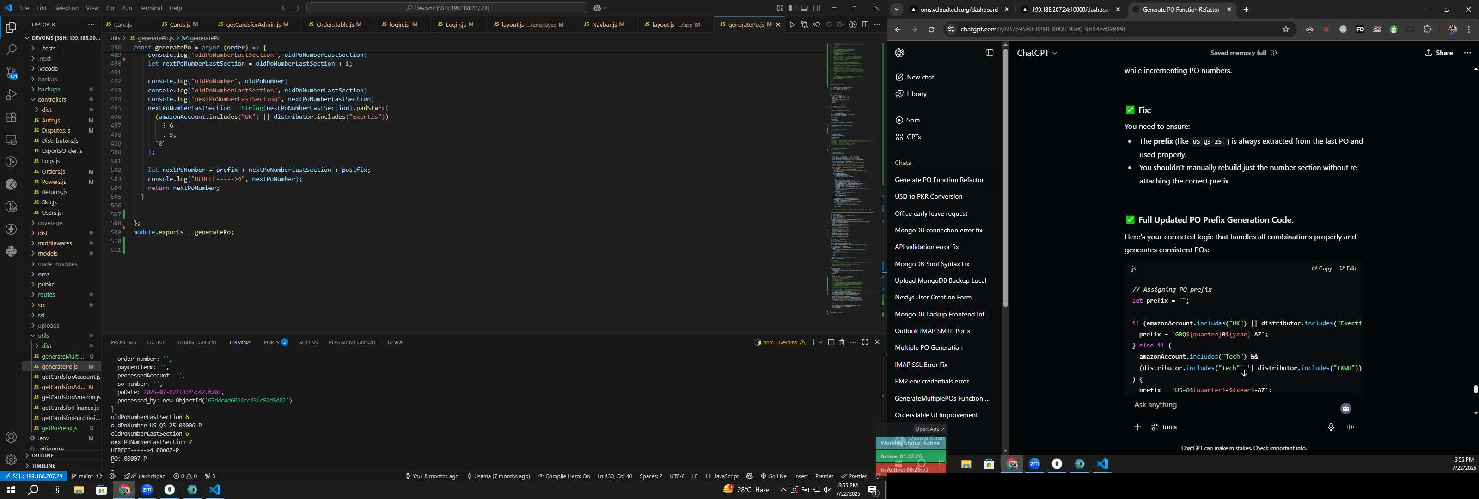The image size is (1479, 499).
Task: Reload the Chrome page
Action: tap(931, 29)
